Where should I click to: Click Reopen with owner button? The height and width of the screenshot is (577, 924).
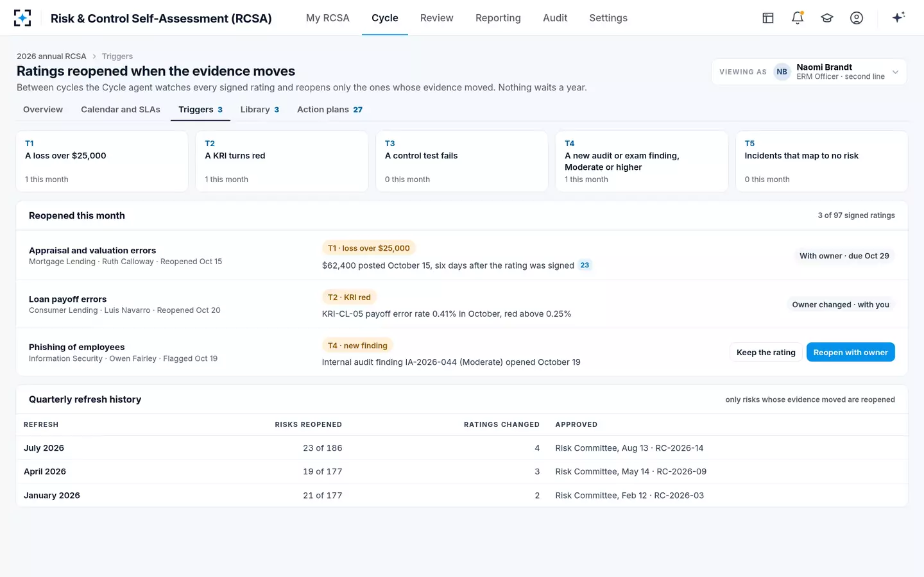[851, 352]
